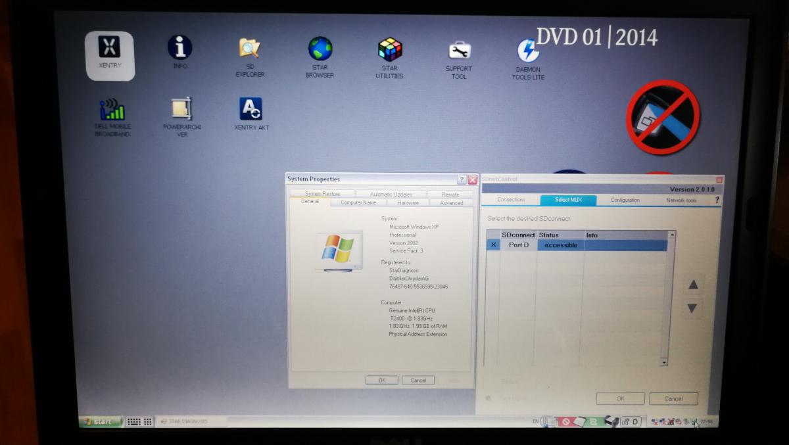Click the question mark help icon in SDnetControl
Screen dimensions: 789x445
pyautogui.click(x=717, y=200)
